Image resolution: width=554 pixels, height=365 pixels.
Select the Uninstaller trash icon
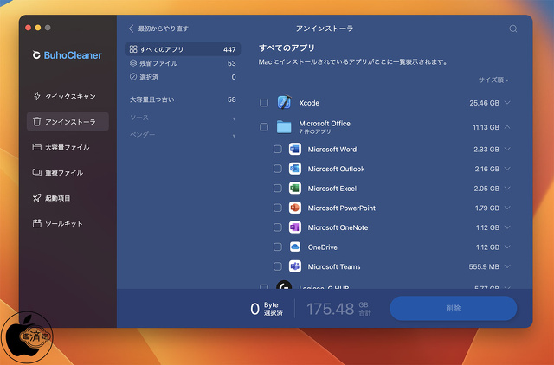[x=36, y=121]
